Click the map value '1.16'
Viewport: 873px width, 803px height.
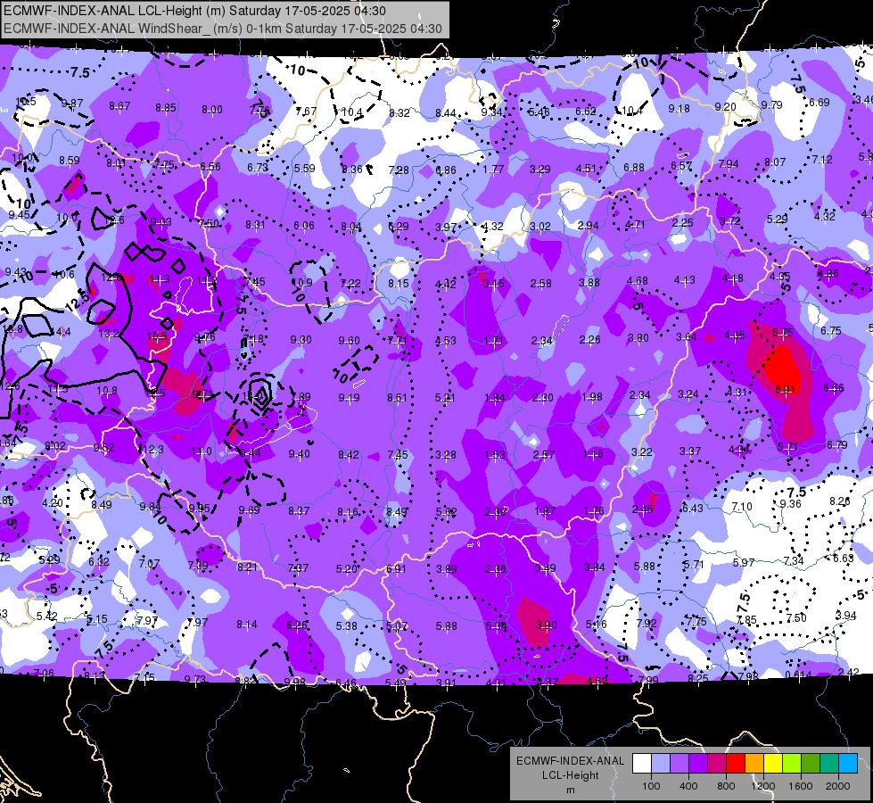[593, 454]
